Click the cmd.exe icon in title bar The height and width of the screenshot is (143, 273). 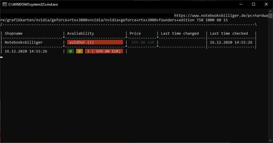[5, 4]
